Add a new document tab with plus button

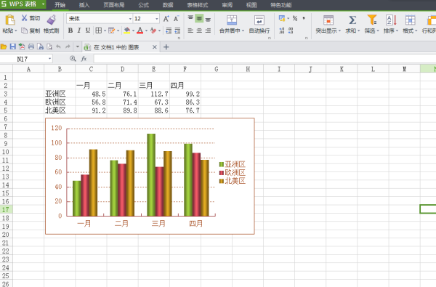click(x=166, y=47)
